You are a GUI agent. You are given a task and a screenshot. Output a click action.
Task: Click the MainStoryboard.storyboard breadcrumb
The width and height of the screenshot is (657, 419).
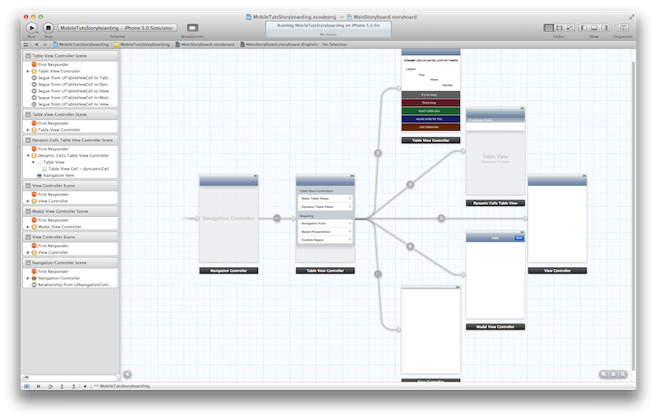coord(204,44)
